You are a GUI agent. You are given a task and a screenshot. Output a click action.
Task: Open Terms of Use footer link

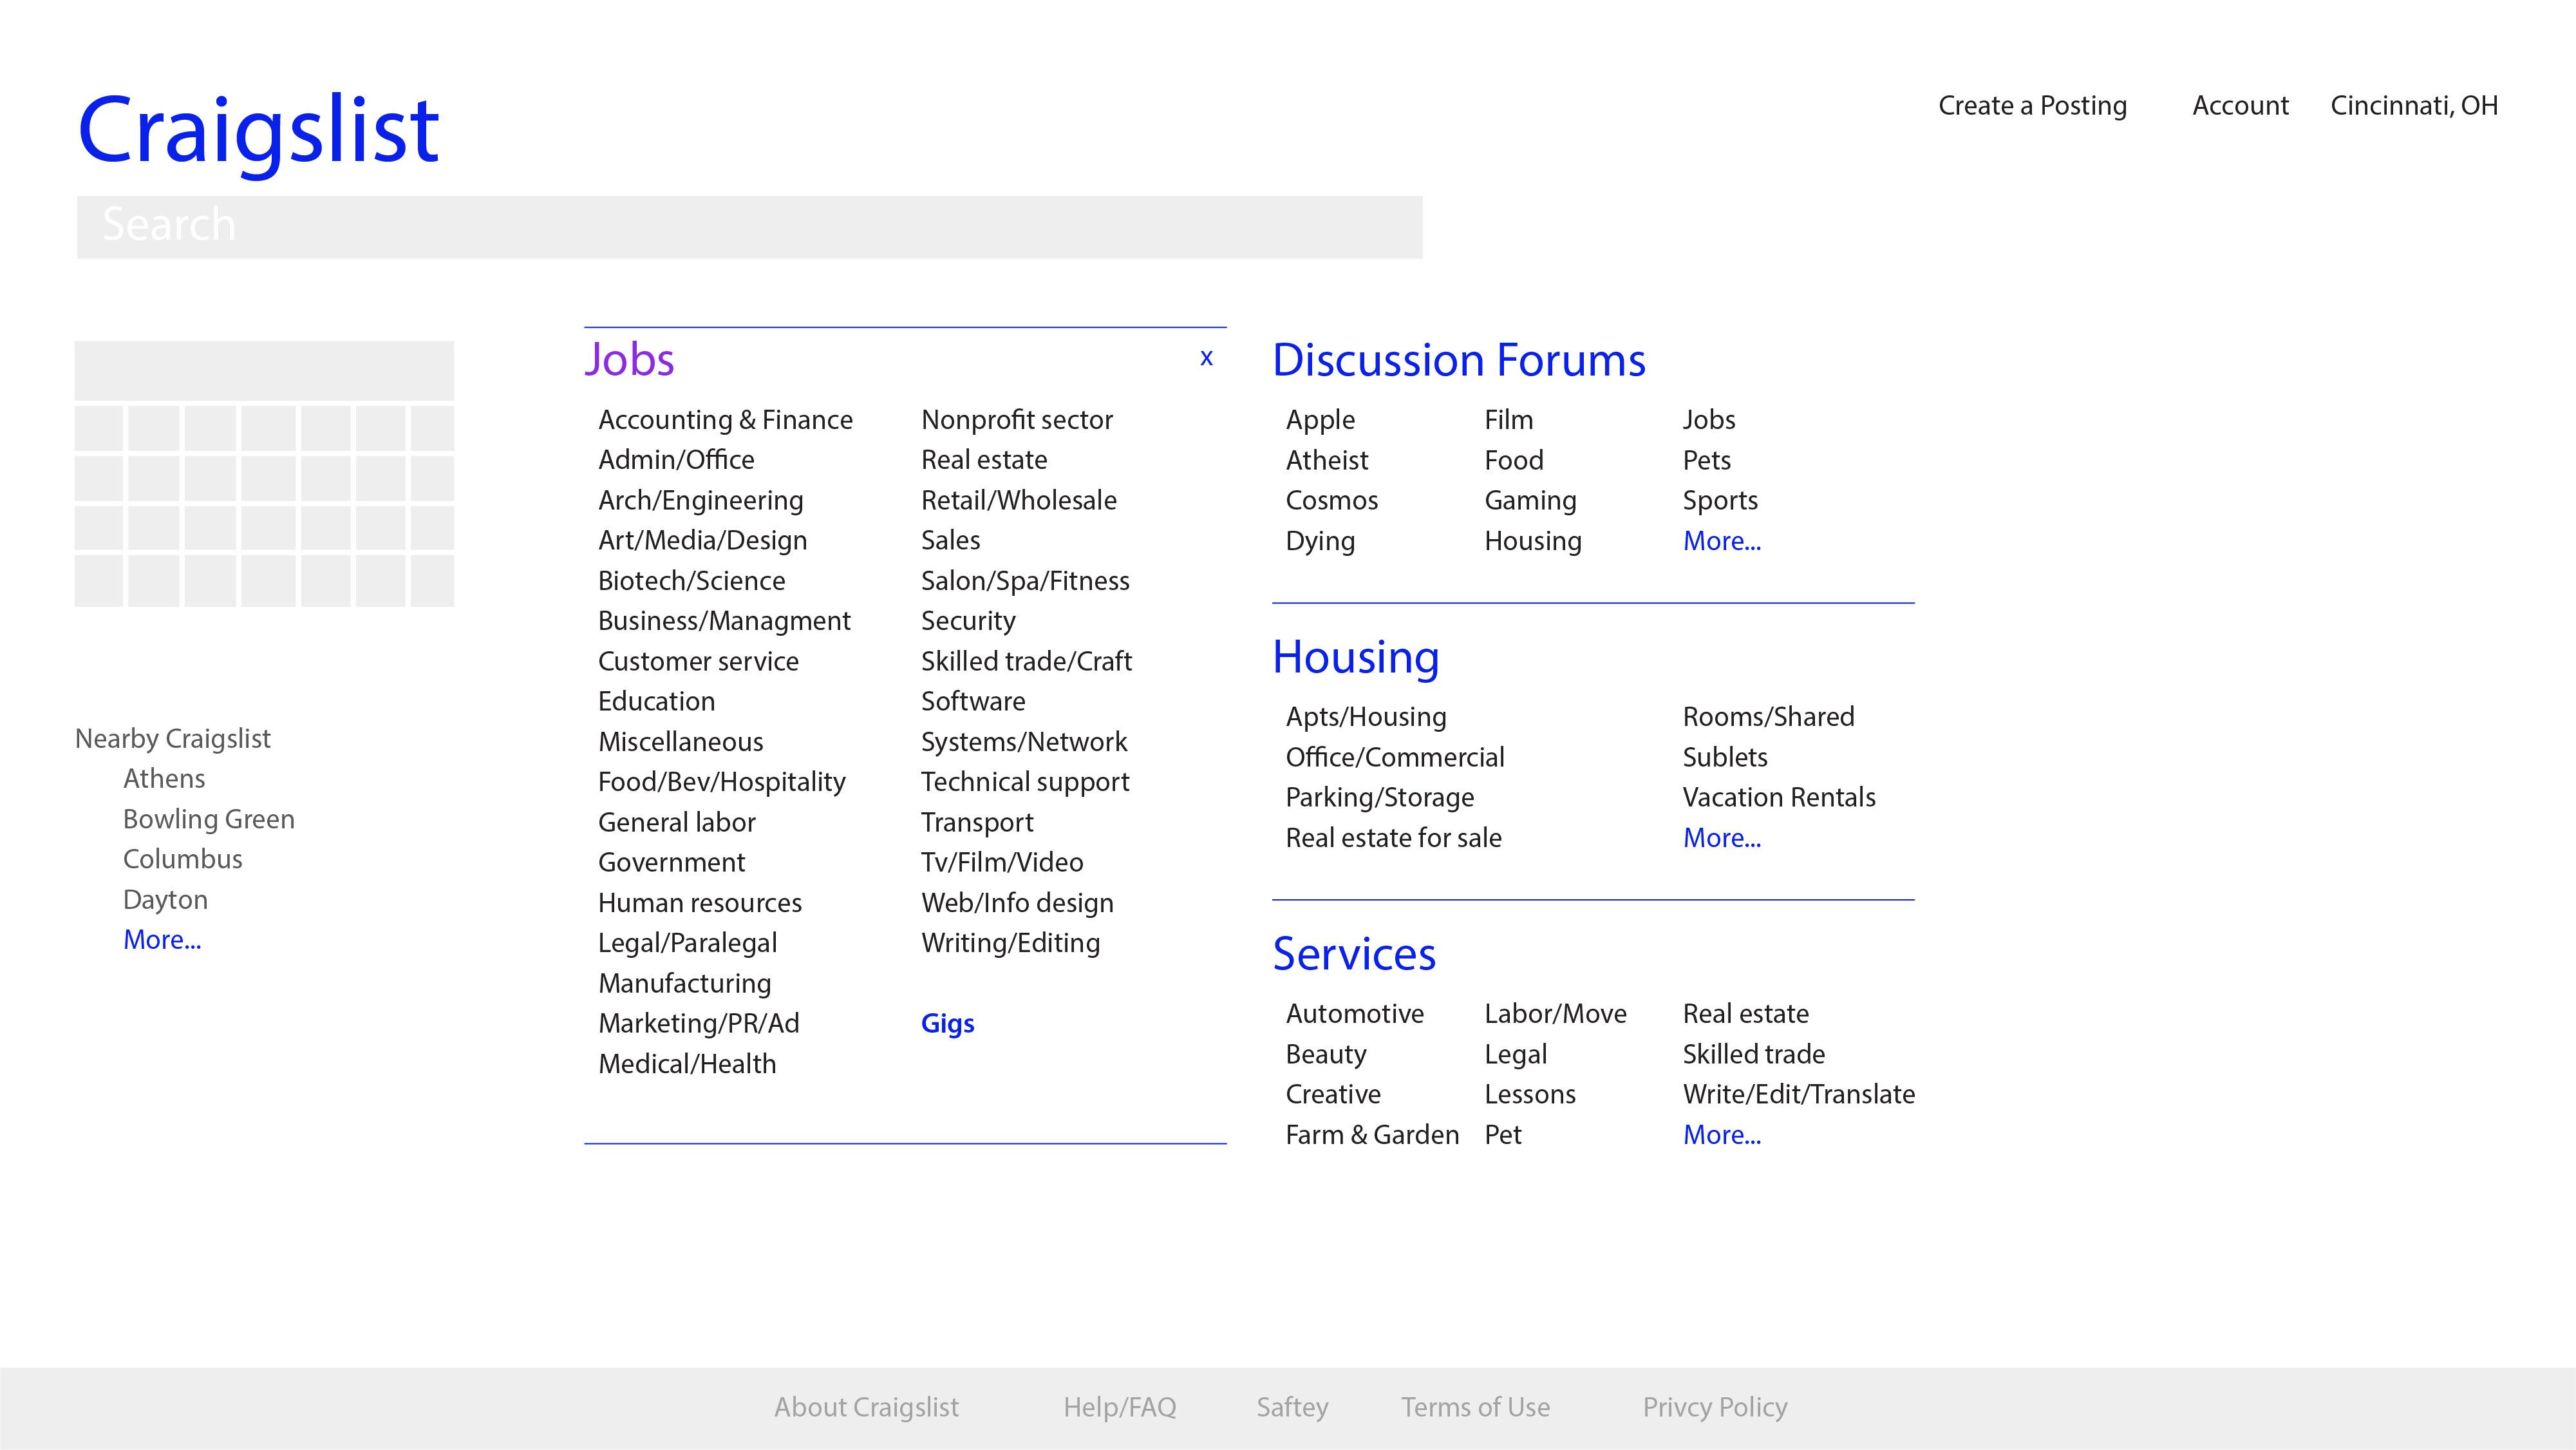[x=1475, y=1408]
